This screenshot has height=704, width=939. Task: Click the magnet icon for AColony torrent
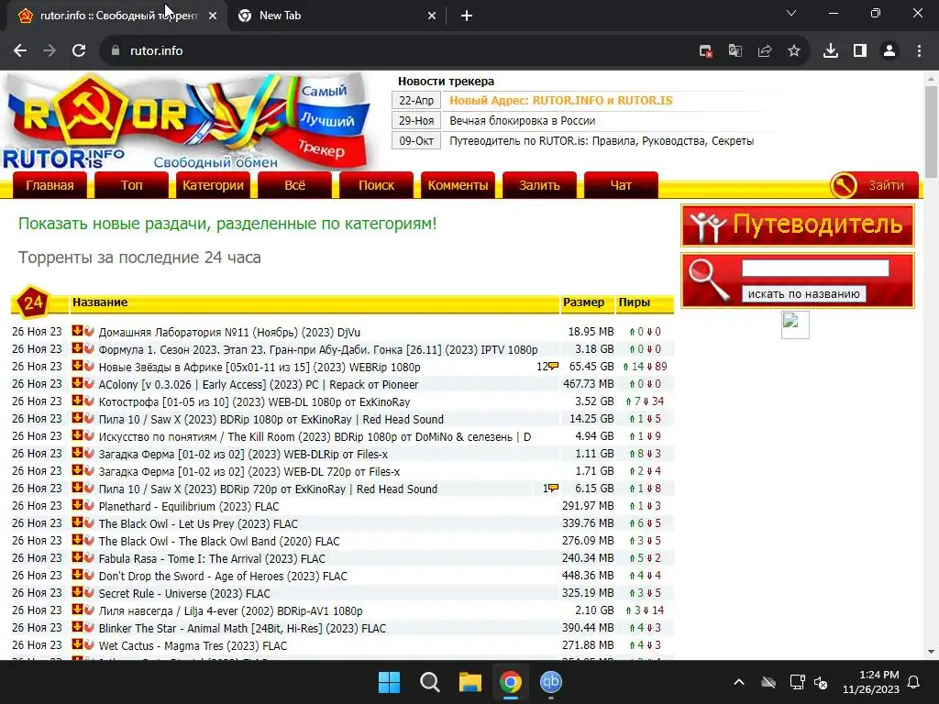89,383
